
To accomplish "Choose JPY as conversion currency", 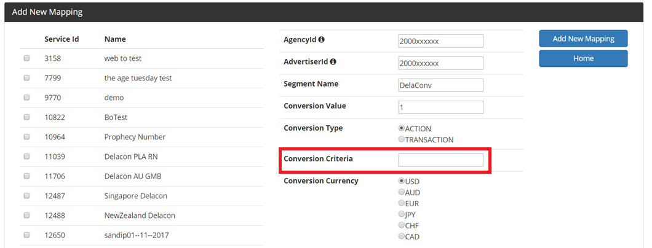I will [401, 214].
